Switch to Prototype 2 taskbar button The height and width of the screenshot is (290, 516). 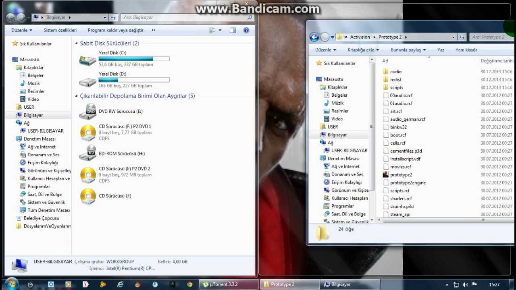point(289,284)
